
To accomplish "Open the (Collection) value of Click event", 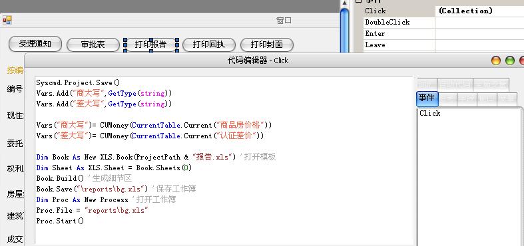I will [x=479, y=11].
